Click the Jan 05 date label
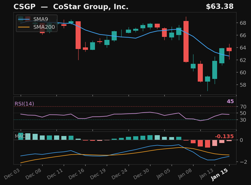 [164, 174]
